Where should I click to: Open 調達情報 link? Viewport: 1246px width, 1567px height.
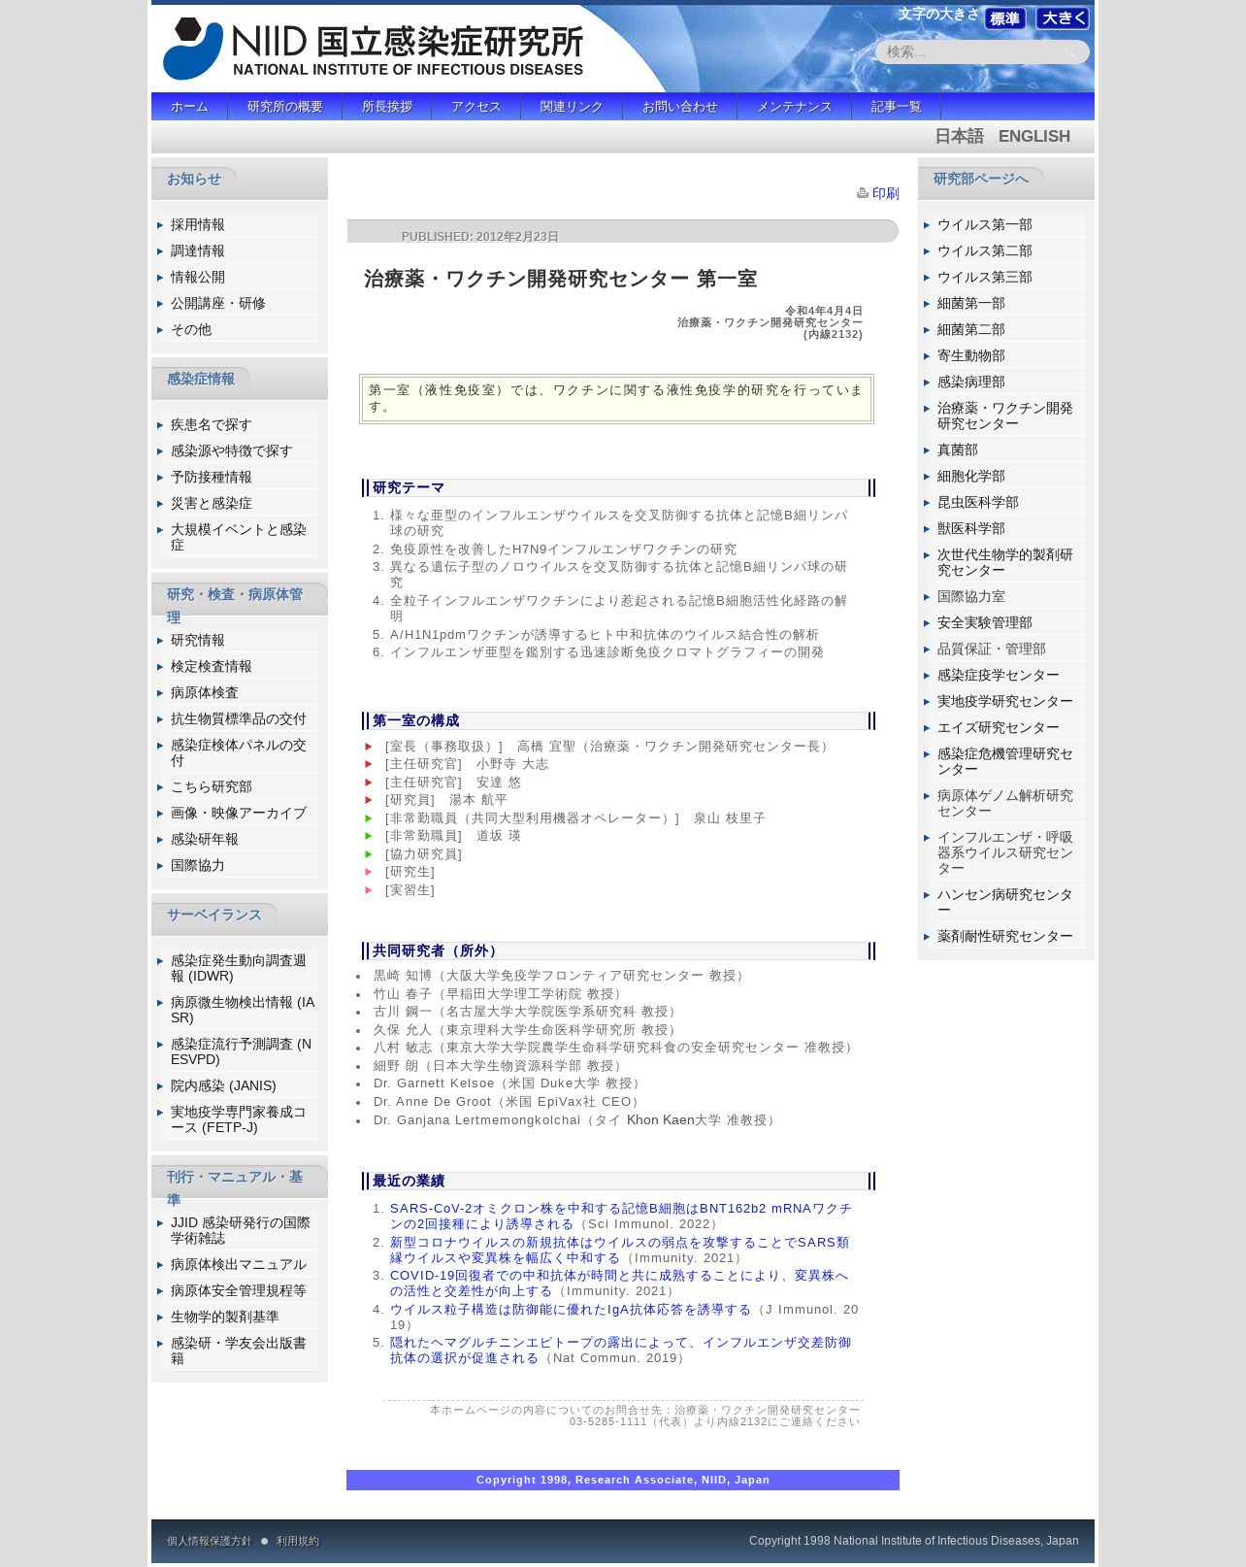click(x=198, y=251)
